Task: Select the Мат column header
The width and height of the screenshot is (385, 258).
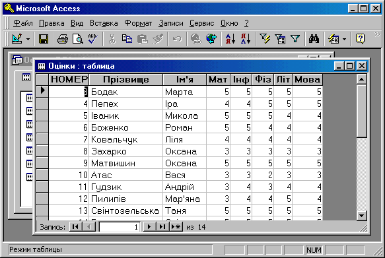Action: click(218, 79)
